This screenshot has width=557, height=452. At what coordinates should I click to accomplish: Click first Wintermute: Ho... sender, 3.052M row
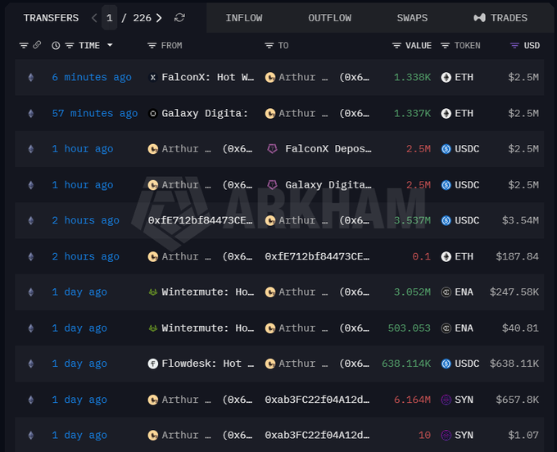pos(208,292)
